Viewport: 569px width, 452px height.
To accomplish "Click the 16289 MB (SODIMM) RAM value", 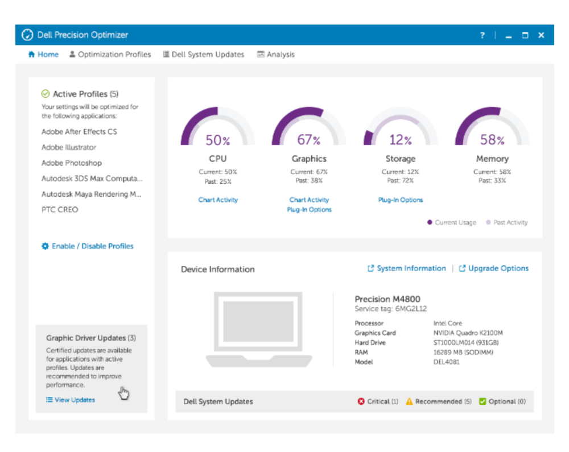I will tap(463, 353).
